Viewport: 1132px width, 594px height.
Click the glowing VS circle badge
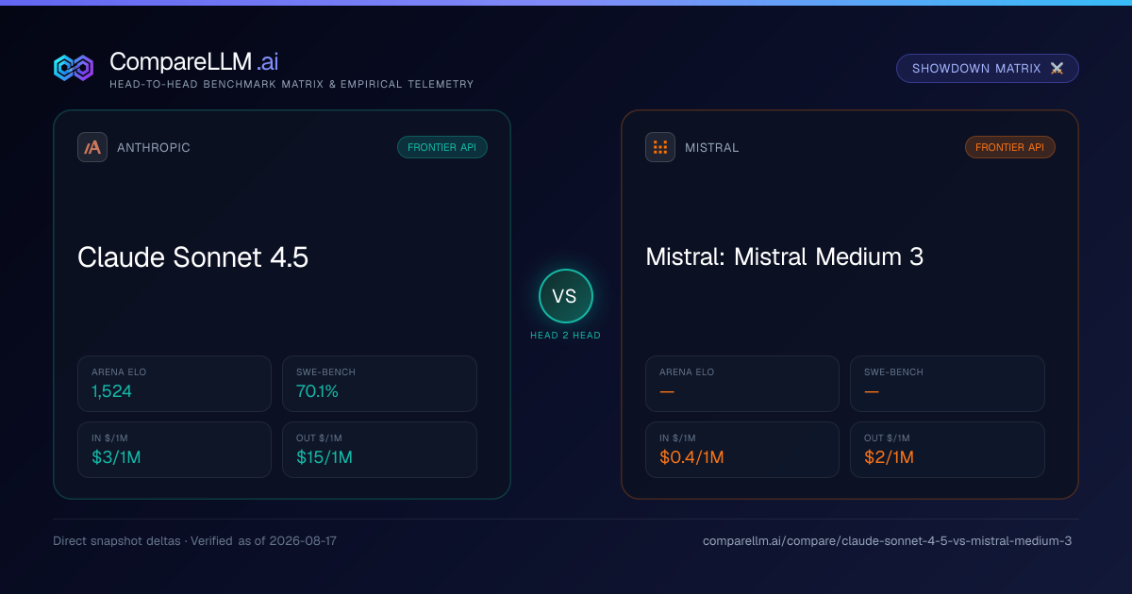(565, 296)
